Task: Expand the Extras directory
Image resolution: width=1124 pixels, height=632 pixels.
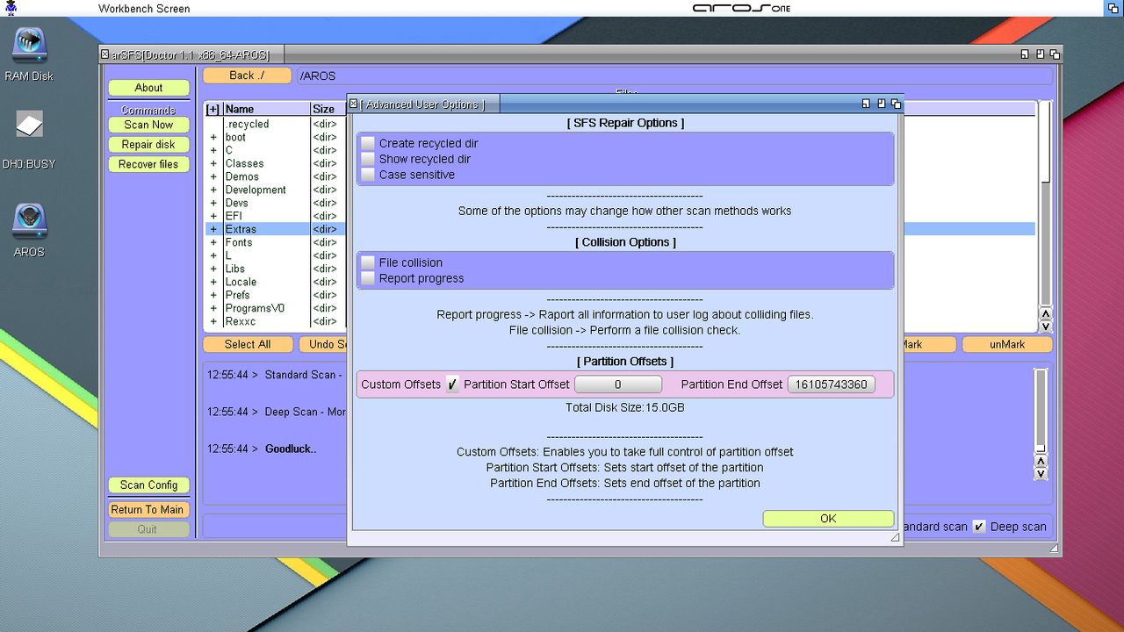Action: (213, 229)
